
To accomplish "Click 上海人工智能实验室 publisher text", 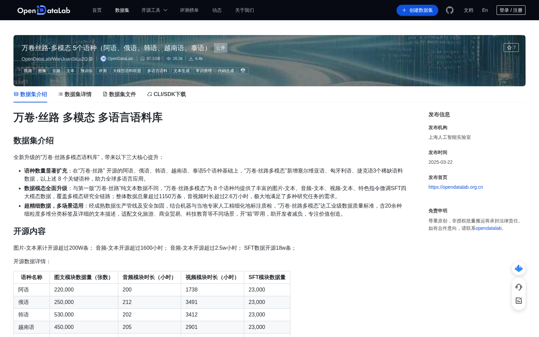I will (x=450, y=137).
